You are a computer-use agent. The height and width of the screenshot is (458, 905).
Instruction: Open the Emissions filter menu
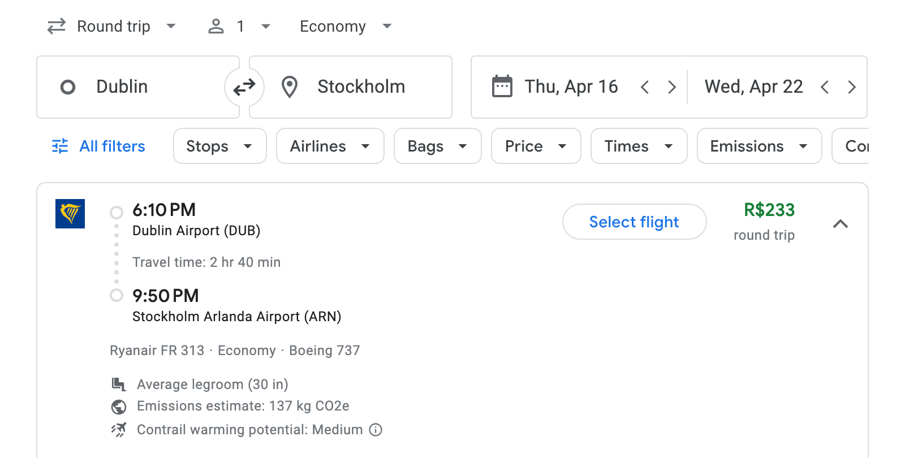coord(759,146)
